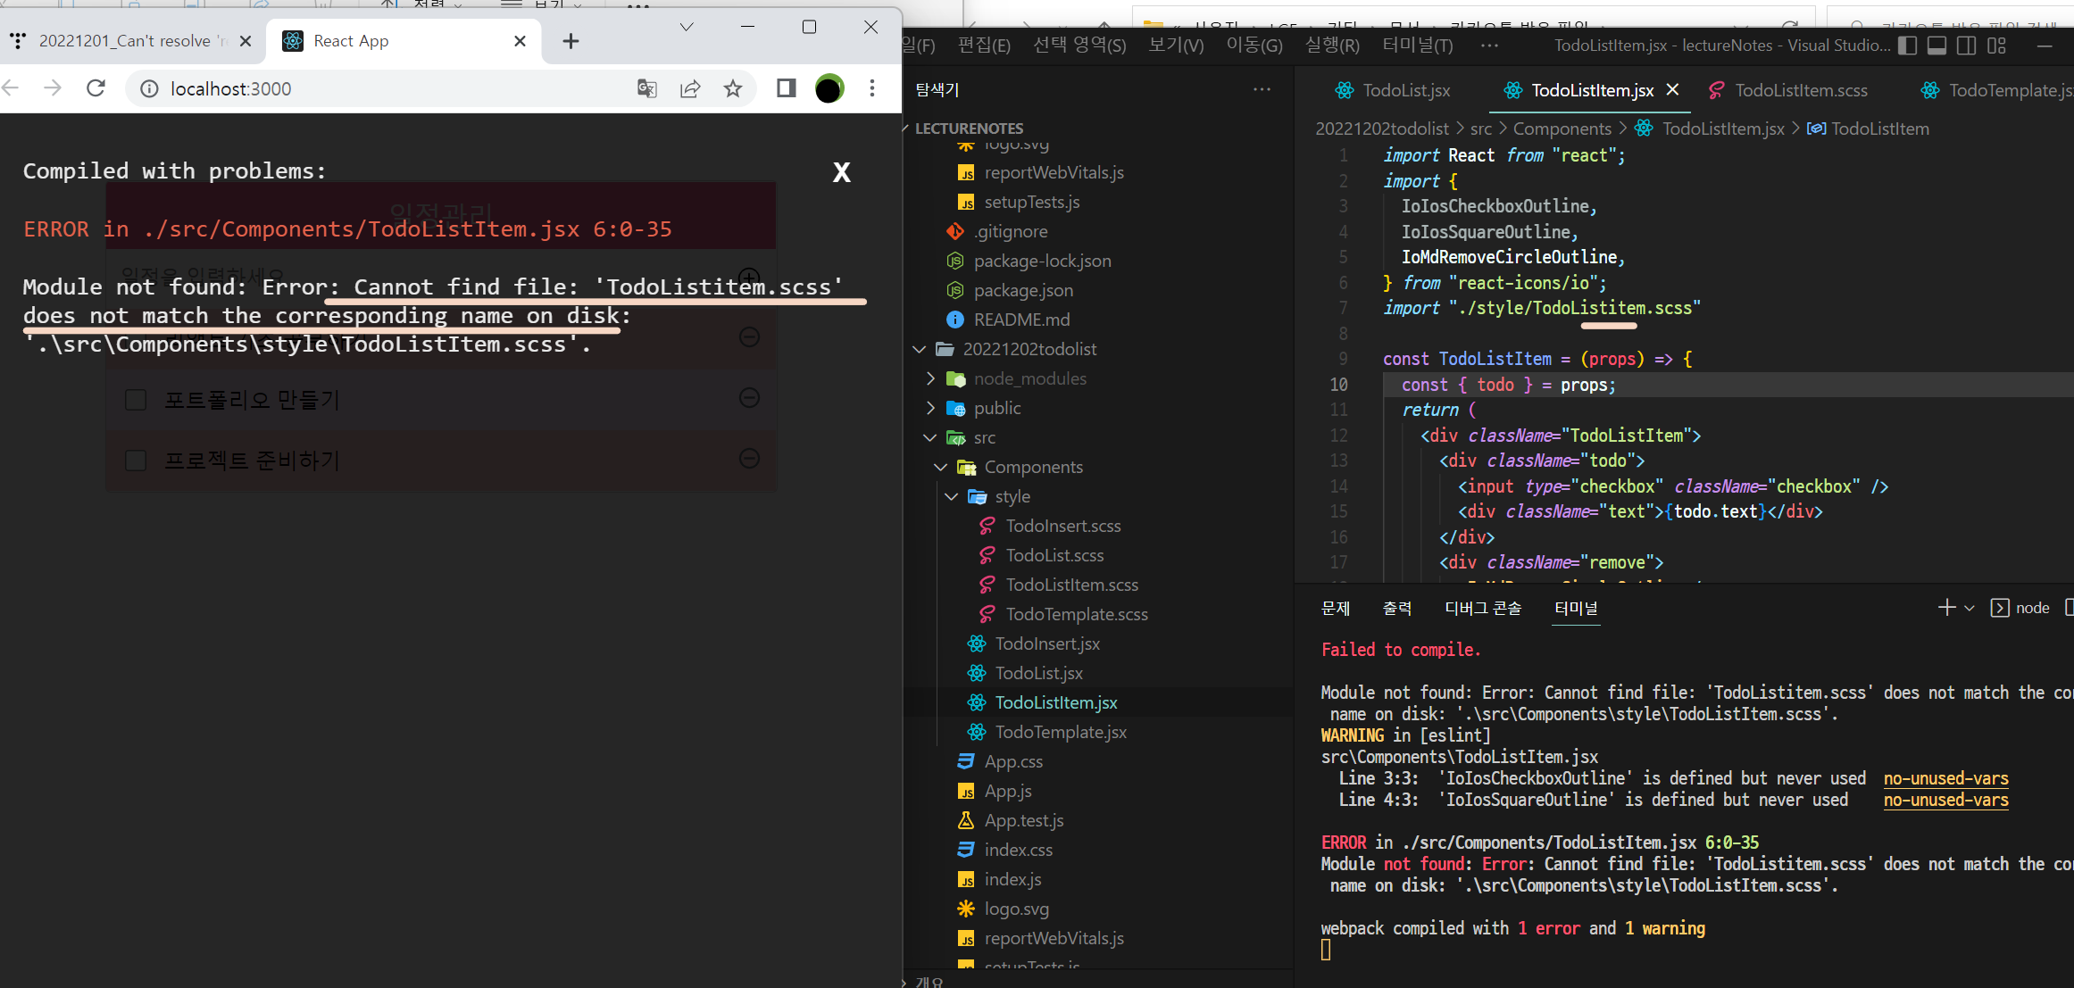Reload the localhost:3000 page
This screenshot has width=2074, height=988.
96,88
